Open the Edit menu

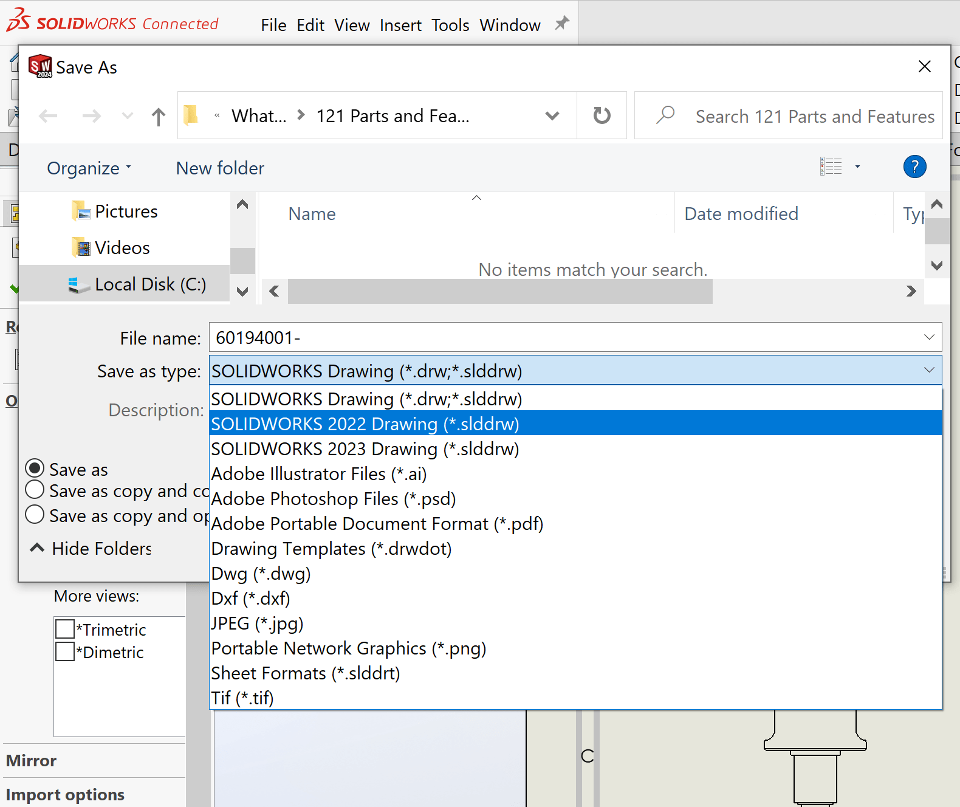310,25
